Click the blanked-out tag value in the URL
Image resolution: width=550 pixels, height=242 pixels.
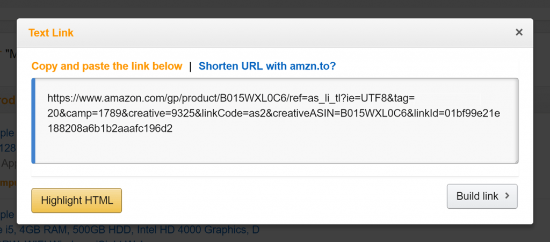click(447, 98)
